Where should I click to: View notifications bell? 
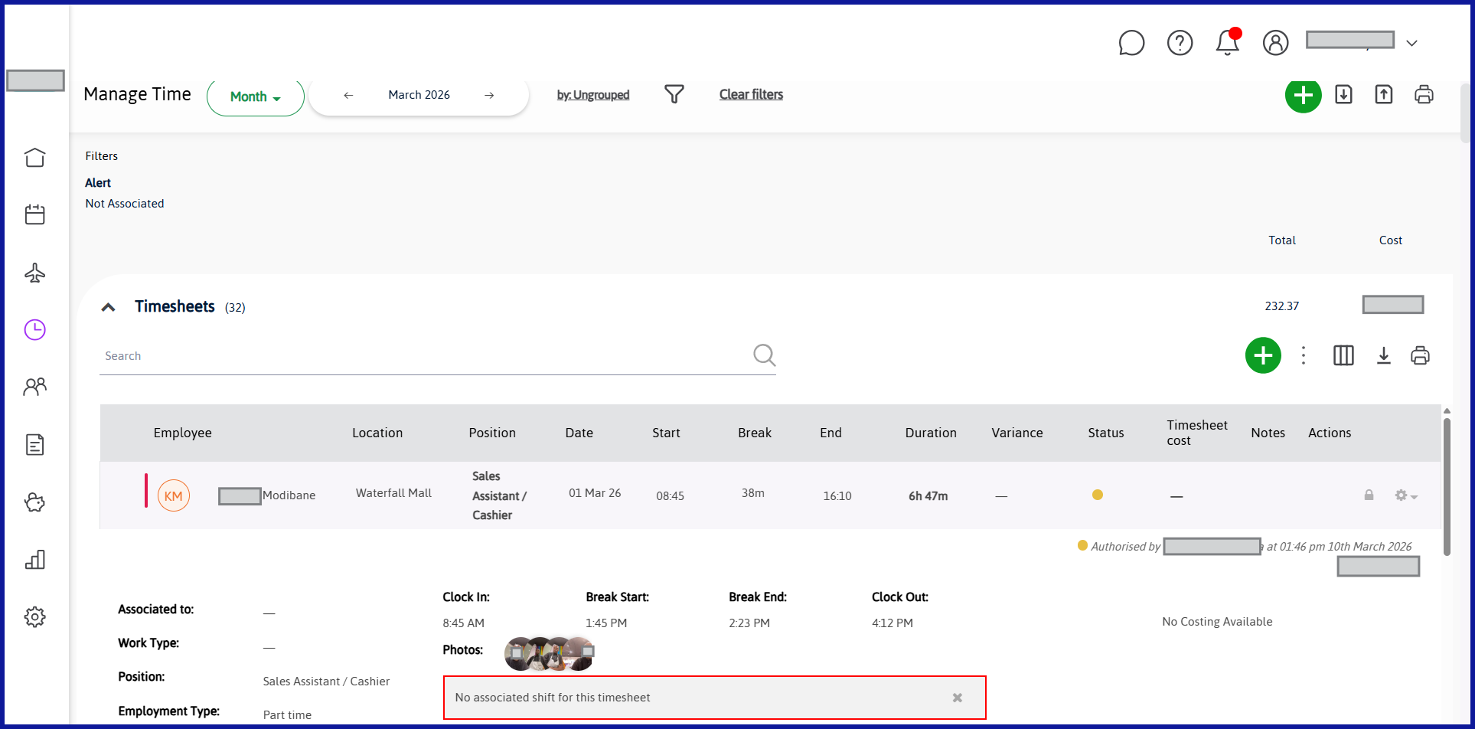click(x=1228, y=42)
